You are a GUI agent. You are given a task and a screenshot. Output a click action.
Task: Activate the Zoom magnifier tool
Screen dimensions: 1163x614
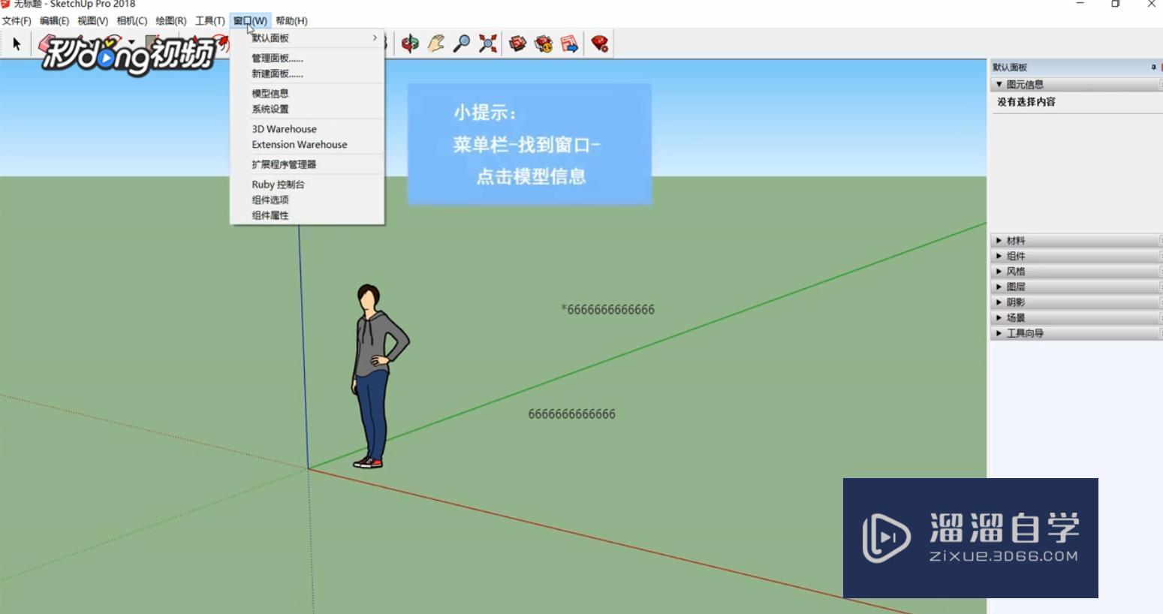point(462,44)
